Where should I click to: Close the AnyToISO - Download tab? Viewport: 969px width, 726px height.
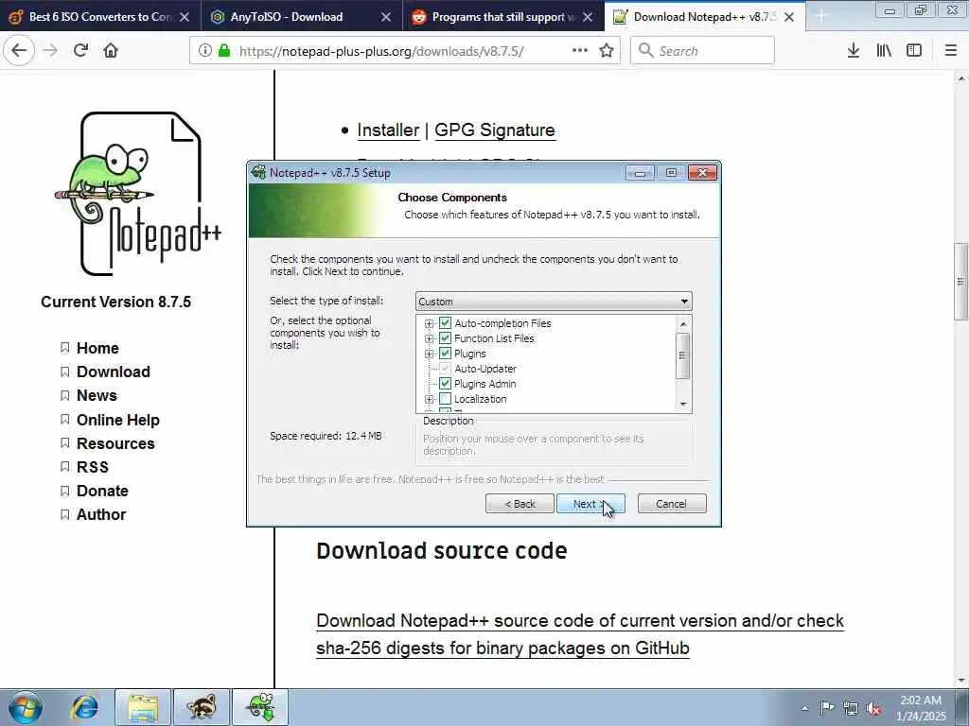click(386, 17)
